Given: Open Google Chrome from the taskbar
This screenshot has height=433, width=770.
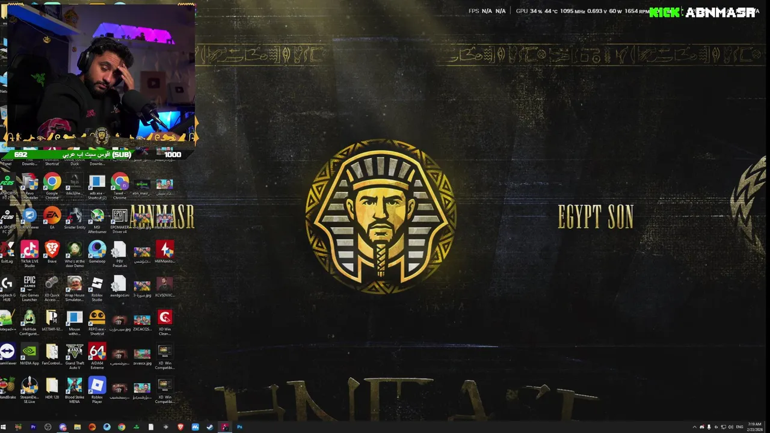Looking at the screenshot, I should click(122, 427).
